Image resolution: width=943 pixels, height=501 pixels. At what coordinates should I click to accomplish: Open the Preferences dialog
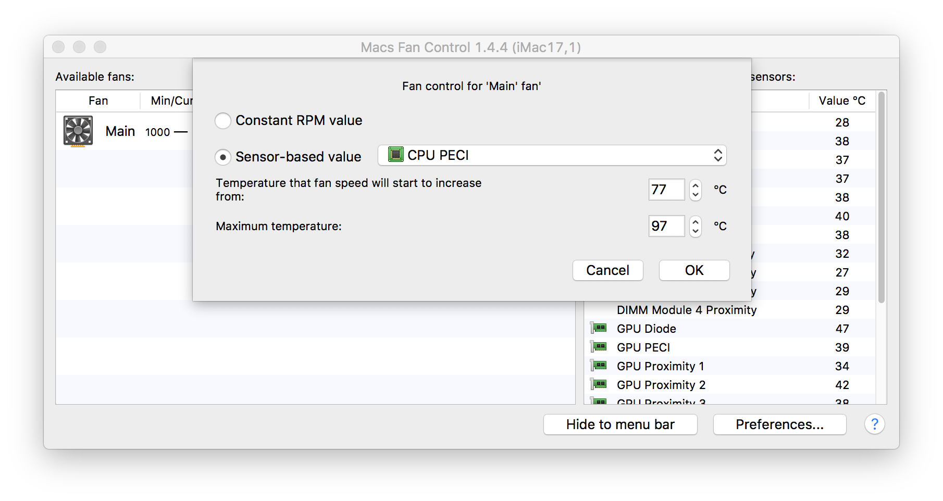click(x=780, y=424)
